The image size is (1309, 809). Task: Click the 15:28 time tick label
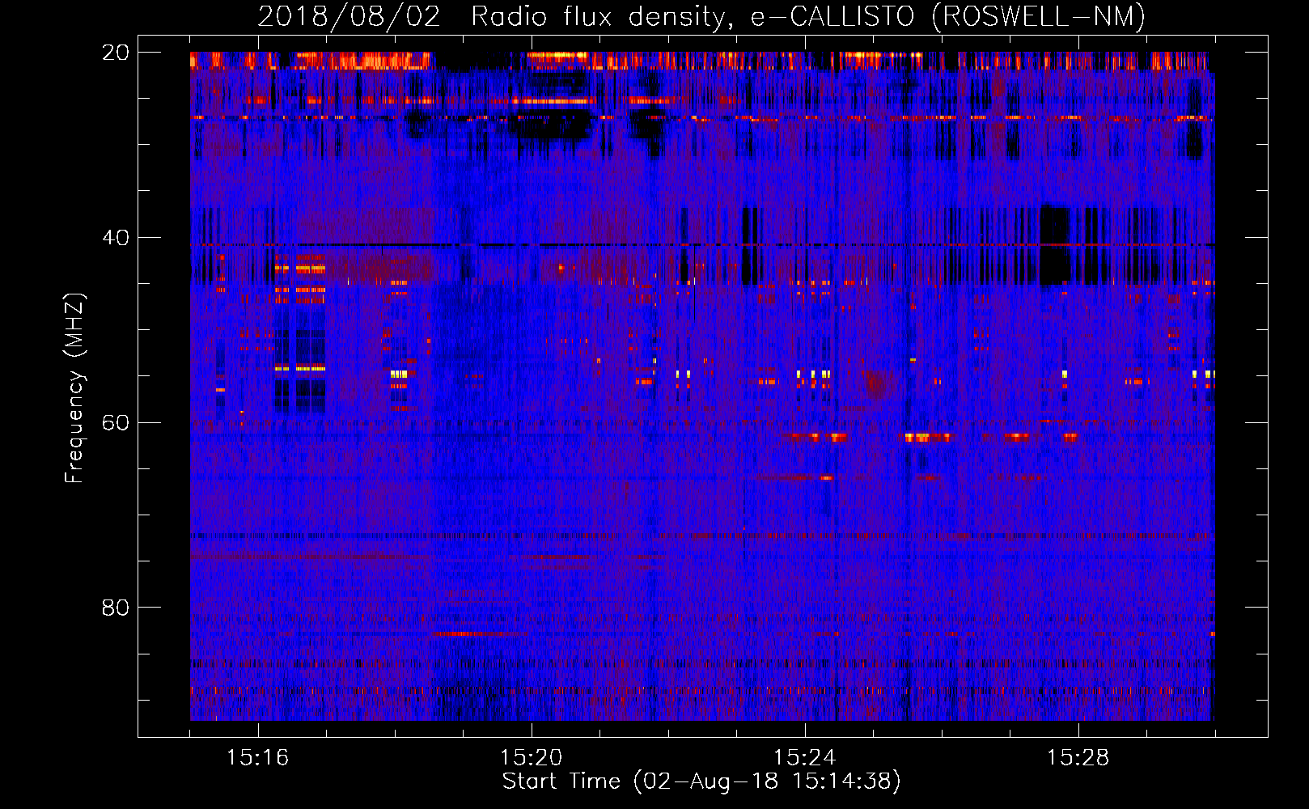point(1078,758)
